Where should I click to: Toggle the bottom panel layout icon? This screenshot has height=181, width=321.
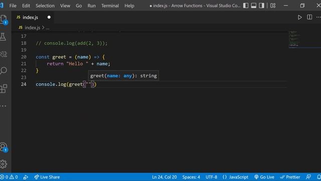tap(253, 6)
